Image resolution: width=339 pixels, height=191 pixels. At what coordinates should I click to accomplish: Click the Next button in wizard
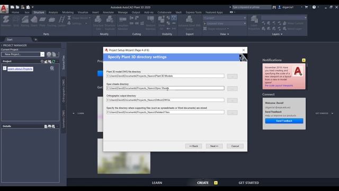pos(214,146)
